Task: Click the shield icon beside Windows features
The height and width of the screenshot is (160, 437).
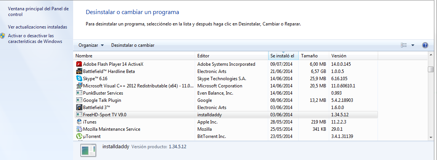Action: click(3, 36)
